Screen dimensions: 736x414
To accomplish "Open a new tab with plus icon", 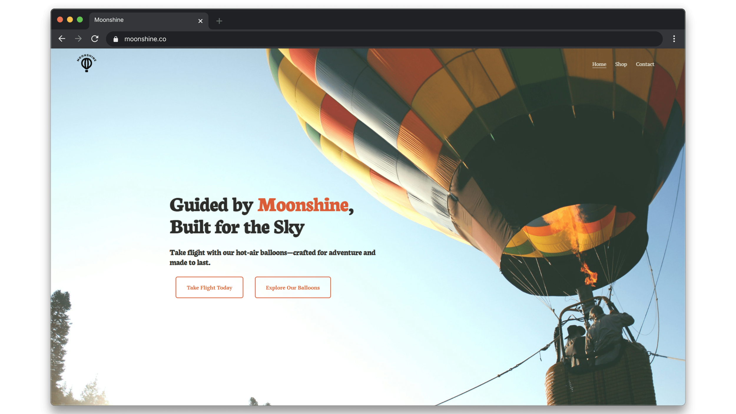I will coord(219,21).
